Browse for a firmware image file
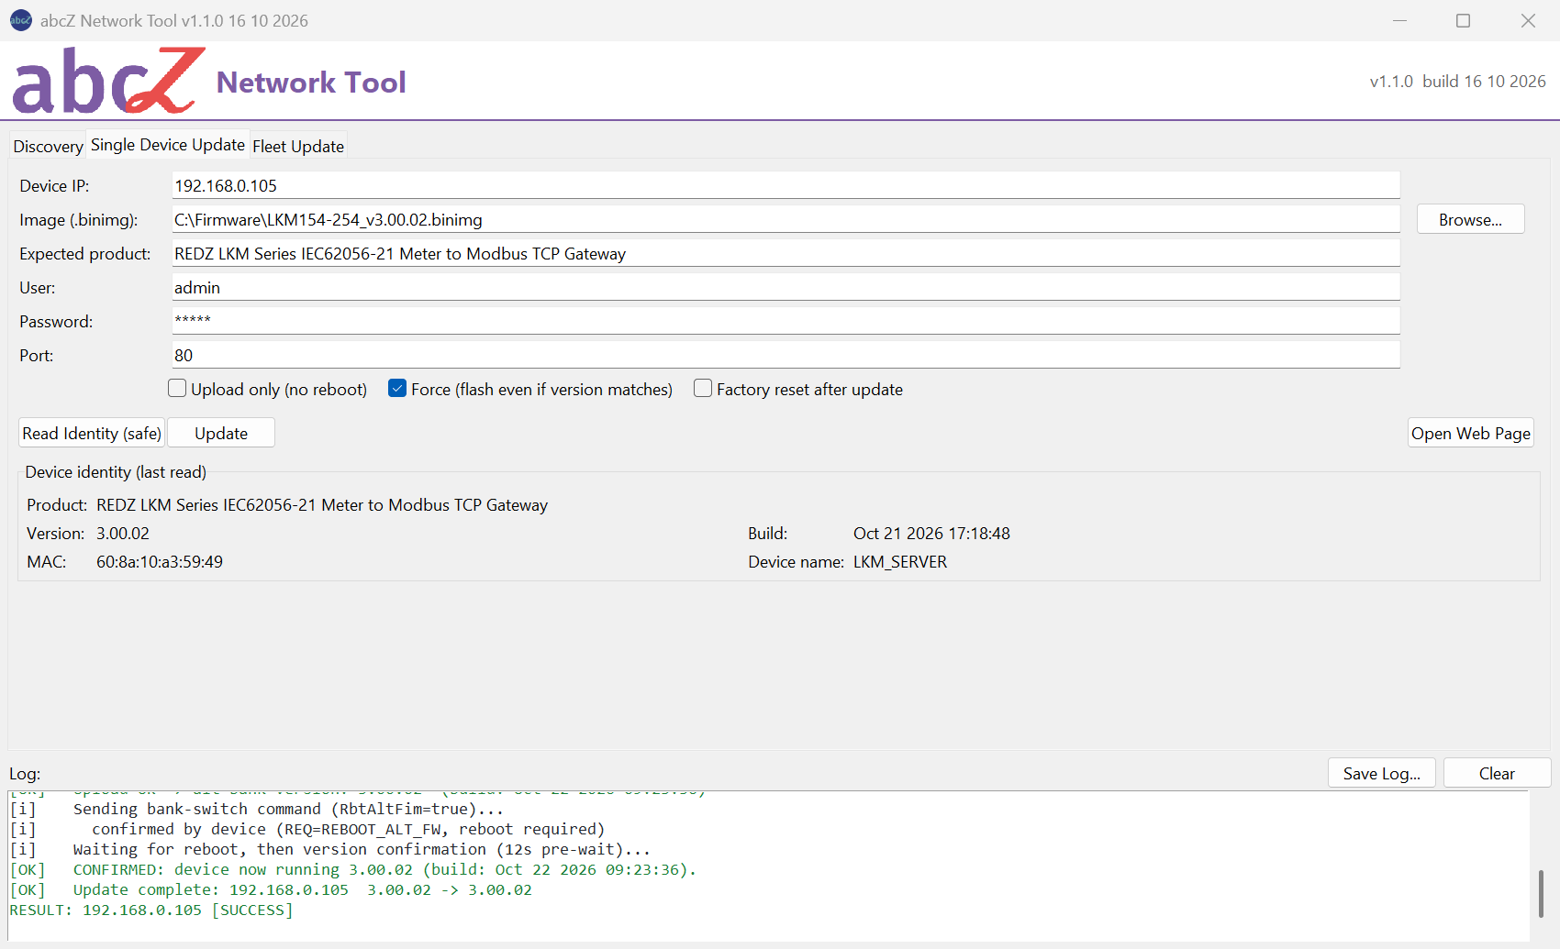This screenshot has height=949, width=1560. click(1470, 219)
